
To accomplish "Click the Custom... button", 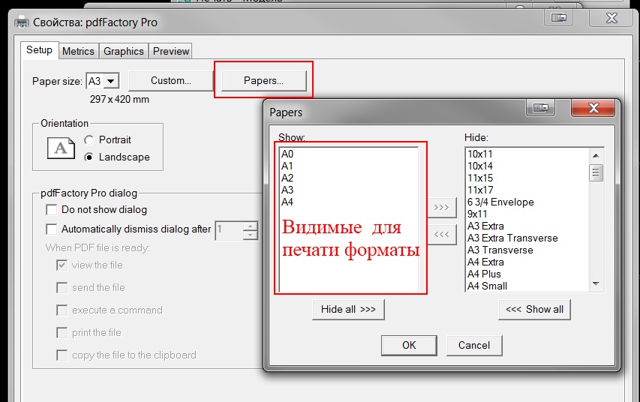I will pos(171,81).
